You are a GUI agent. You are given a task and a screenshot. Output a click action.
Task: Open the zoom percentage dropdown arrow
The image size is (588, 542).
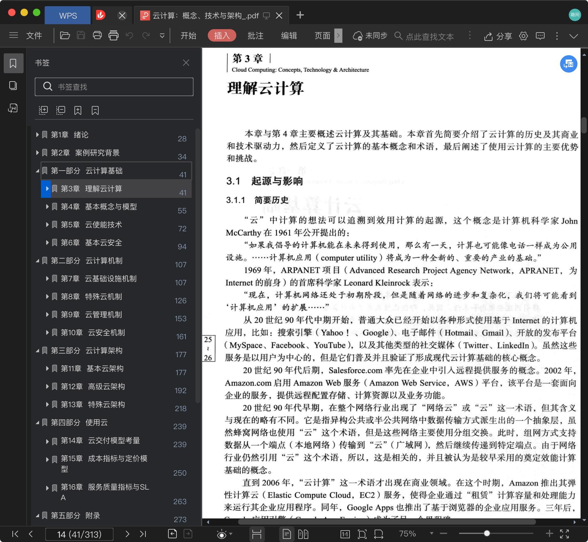click(431, 533)
